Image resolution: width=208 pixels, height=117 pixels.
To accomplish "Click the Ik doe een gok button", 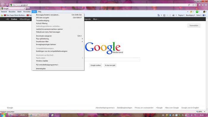I will (x=110, y=65).
